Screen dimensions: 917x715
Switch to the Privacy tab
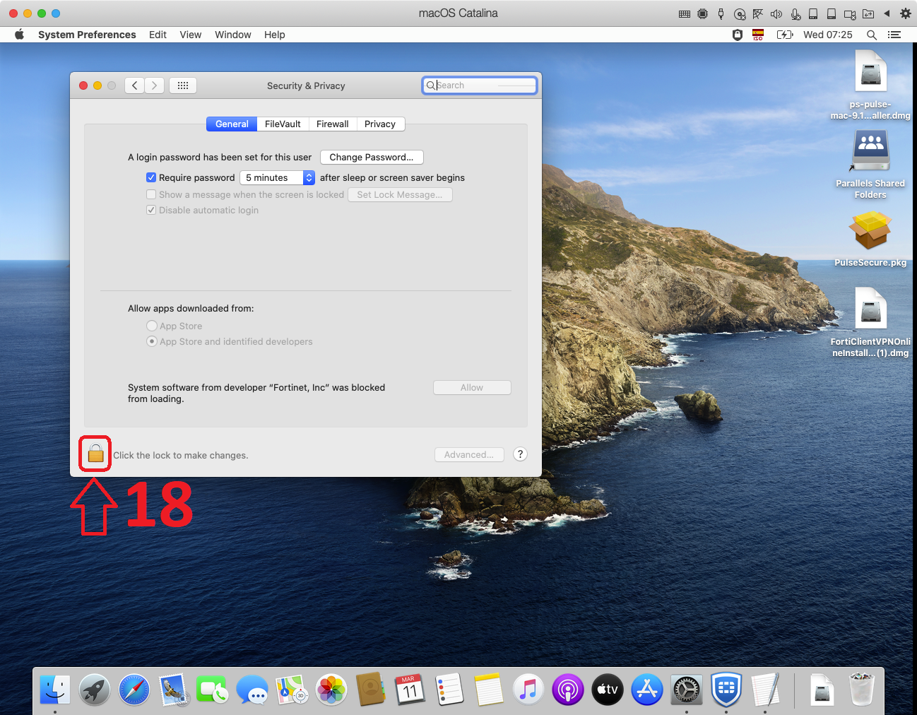tap(379, 124)
